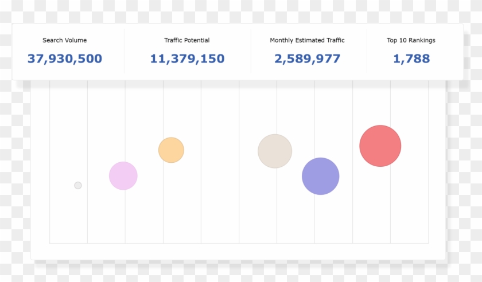Viewport: 482px width, 282px height.
Task: Click the orange bubble in the chart
Action: [x=171, y=150]
